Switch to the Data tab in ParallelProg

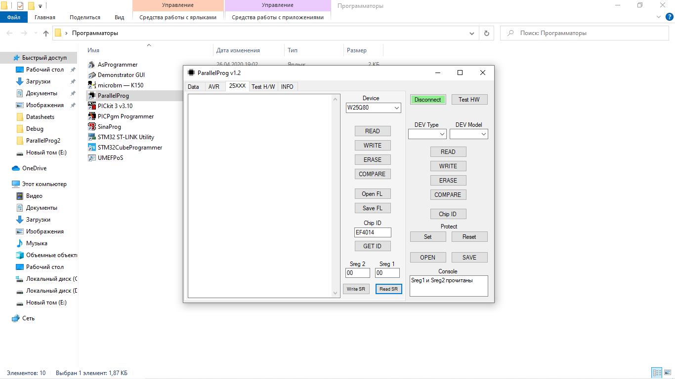pyautogui.click(x=194, y=87)
